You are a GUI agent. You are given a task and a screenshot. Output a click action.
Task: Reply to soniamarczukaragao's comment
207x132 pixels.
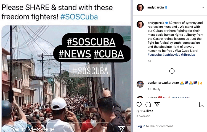click(x=157, y=89)
